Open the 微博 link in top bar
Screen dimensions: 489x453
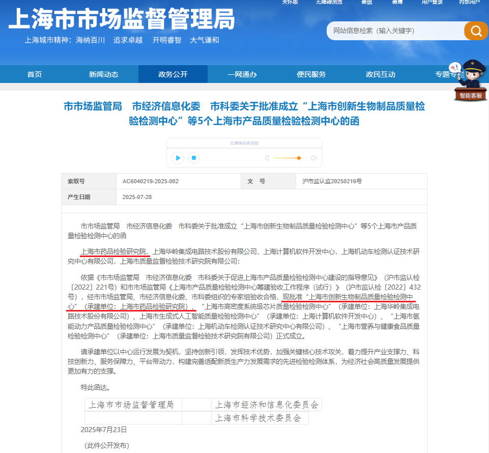(397, 2)
